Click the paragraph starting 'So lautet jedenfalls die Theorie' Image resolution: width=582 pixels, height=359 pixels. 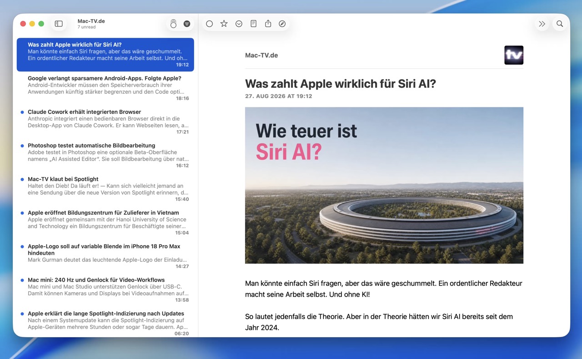click(379, 322)
